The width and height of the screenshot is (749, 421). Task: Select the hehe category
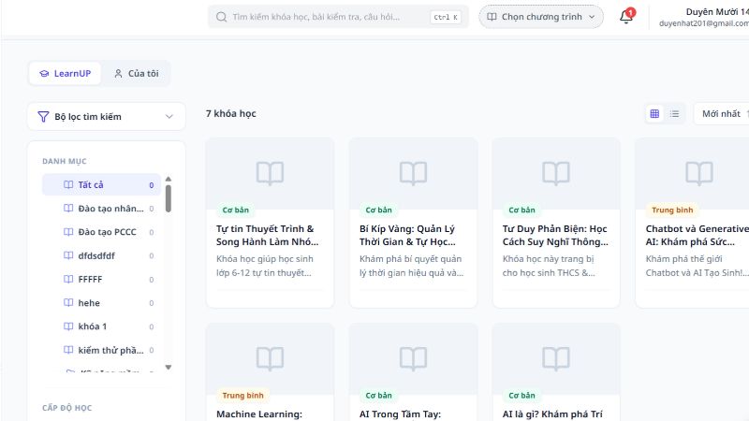click(x=101, y=302)
